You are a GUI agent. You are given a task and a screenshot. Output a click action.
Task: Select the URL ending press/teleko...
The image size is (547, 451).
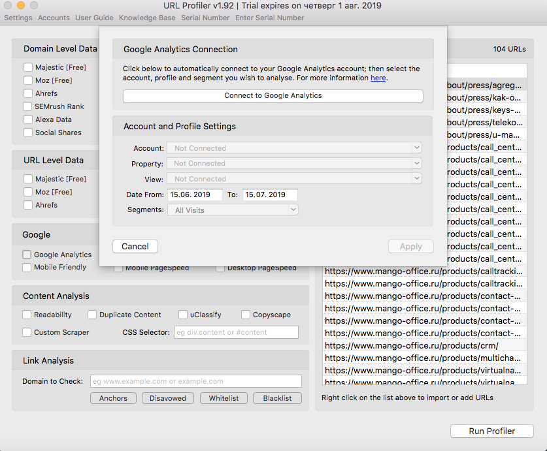coord(487,122)
